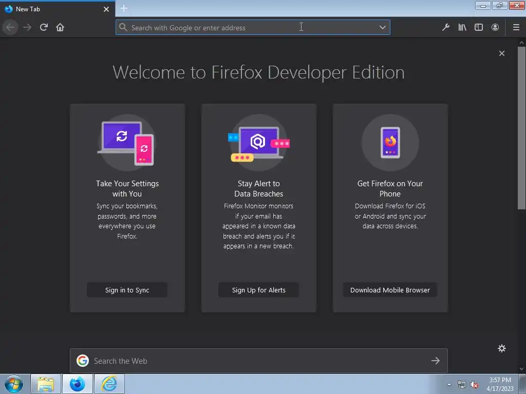Click 'Take Your Settings with You' heading

pos(127,189)
